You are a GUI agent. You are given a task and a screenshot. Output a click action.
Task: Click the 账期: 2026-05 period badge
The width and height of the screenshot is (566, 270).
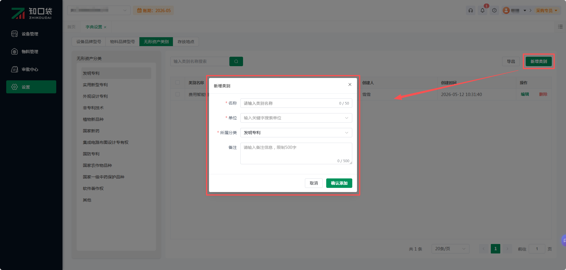[x=153, y=10]
